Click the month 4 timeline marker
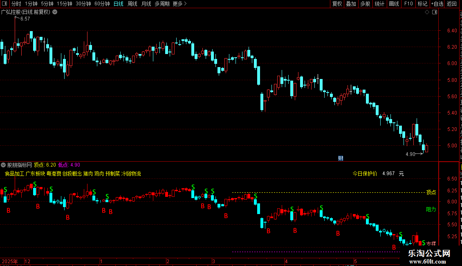 286,261
